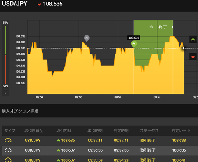
Task: Click expiry time 09:57:05
Action: (121, 150)
